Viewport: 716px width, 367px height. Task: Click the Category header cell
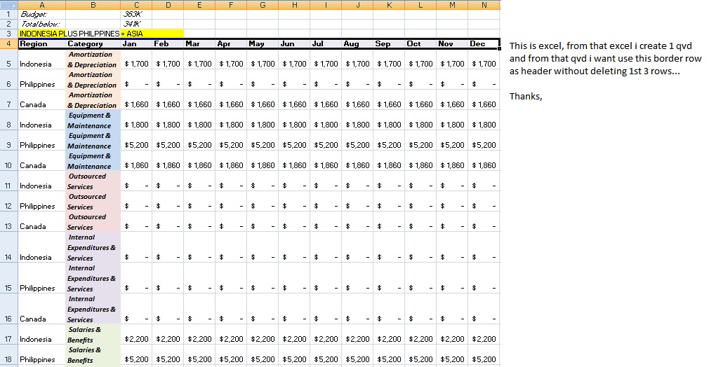pos(93,43)
